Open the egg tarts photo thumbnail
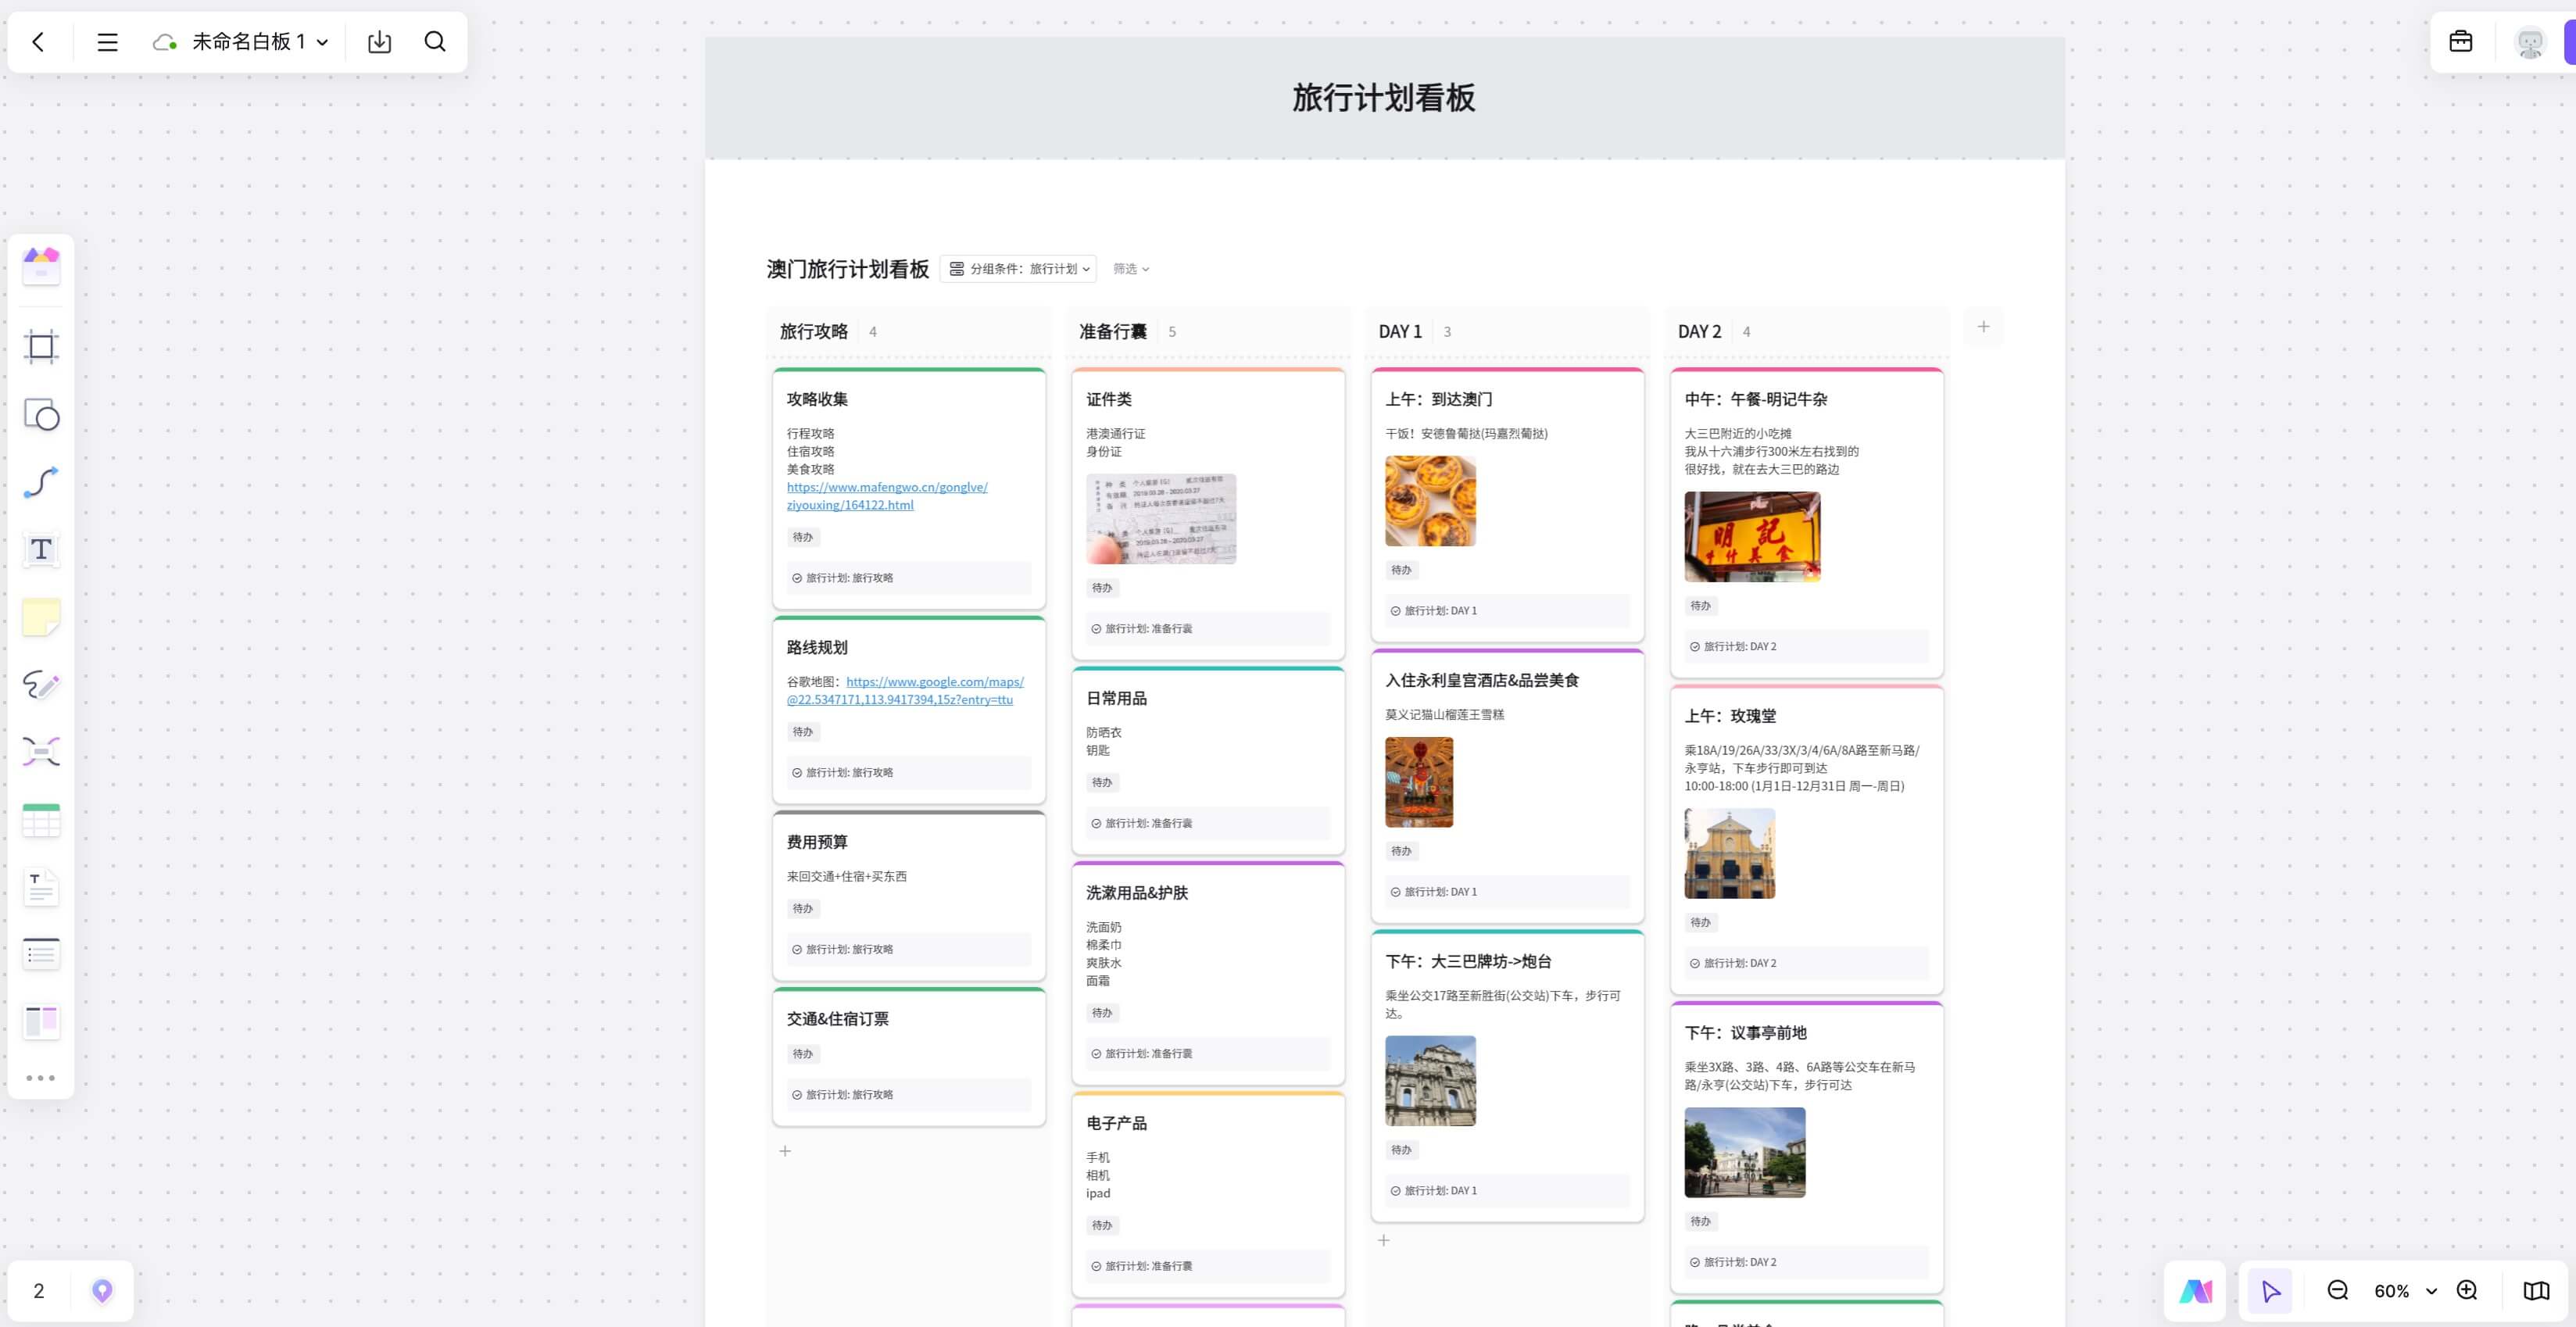Viewport: 2576px width, 1327px height. pos(1430,501)
